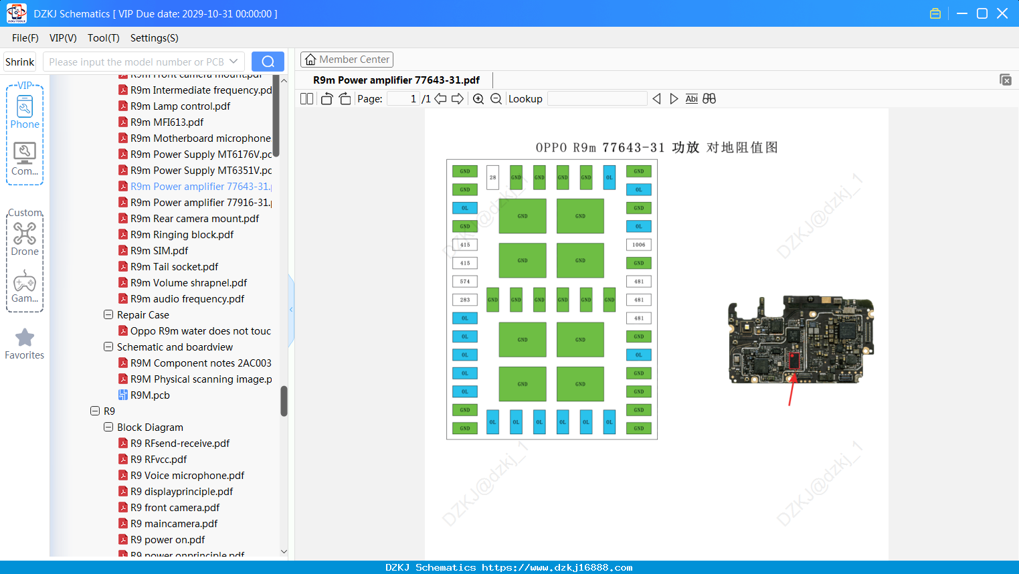Open the Game console category
1019x574 pixels.
click(25, 286)
